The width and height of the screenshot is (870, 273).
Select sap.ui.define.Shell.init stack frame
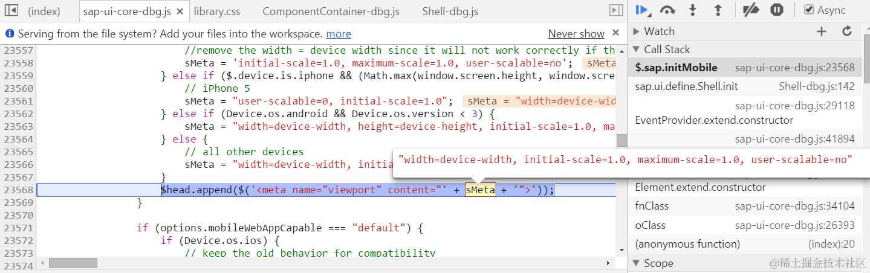pyautogui.click(x=745, y=86)
